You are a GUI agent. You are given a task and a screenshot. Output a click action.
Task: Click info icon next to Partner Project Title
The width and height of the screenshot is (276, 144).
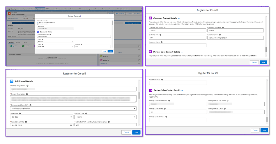point(27,86)
